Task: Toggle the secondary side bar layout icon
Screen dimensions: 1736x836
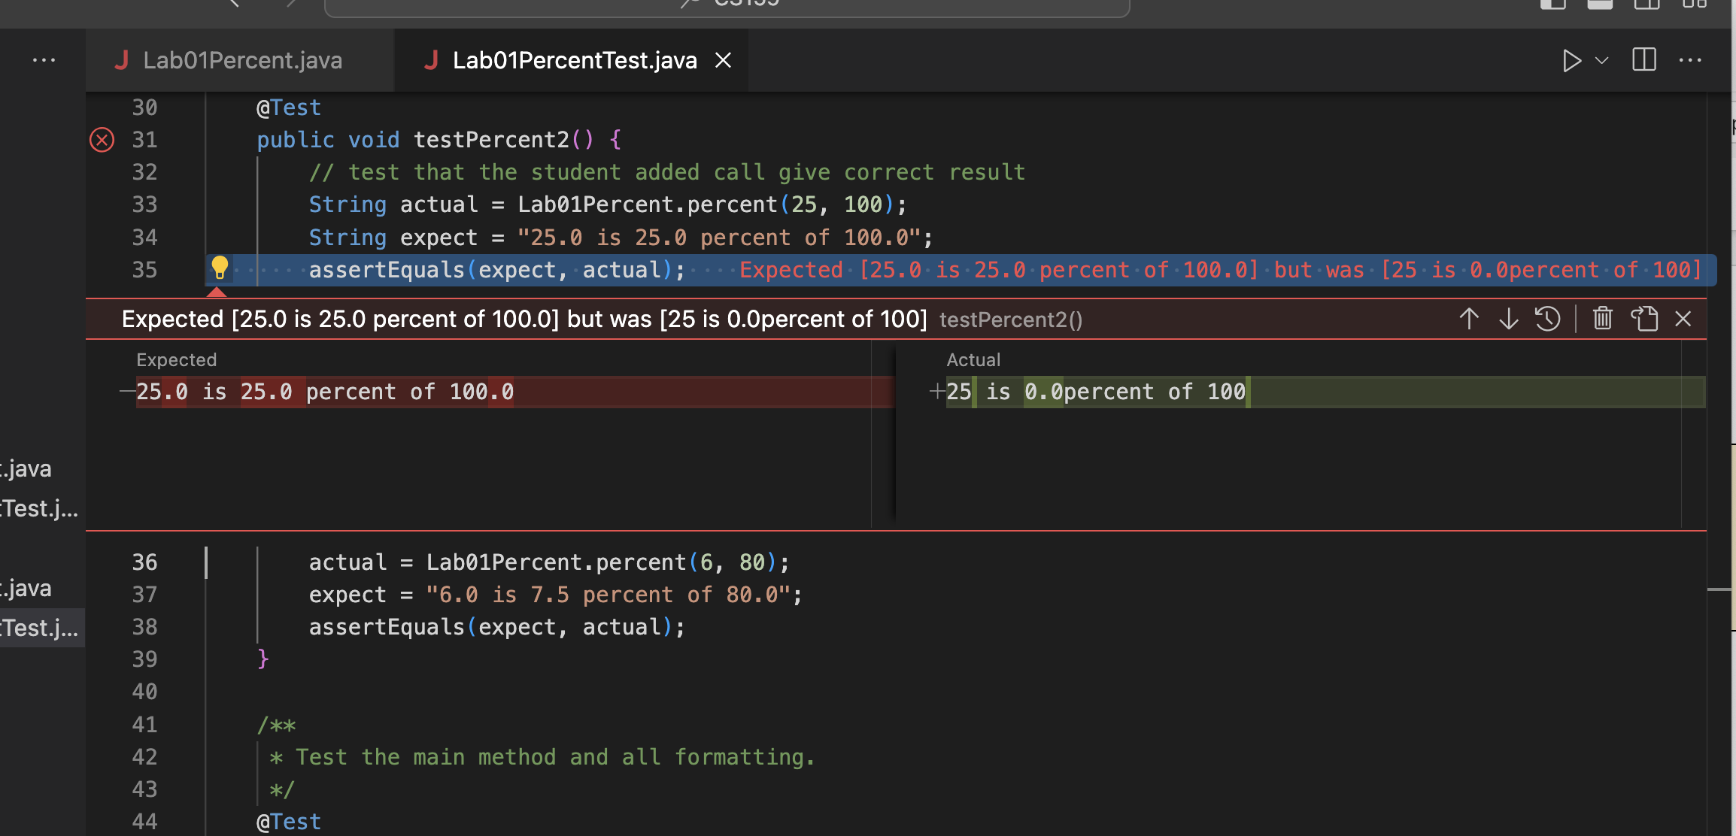Action: tap(1647, 4)
